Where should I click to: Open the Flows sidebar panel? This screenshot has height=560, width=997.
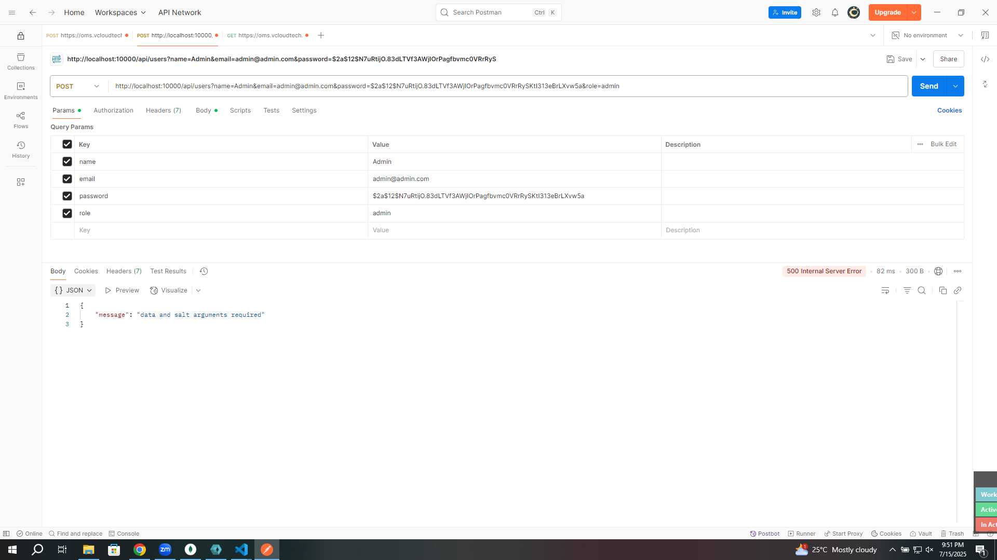(21, 120)
